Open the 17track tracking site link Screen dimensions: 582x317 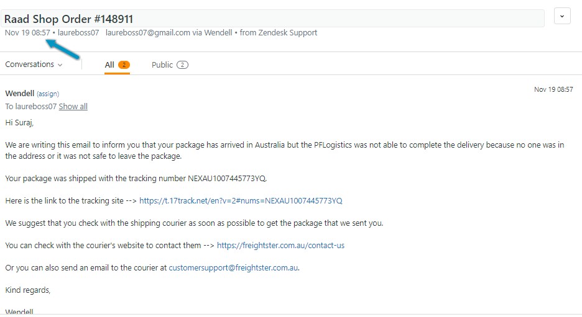point(241,201)
